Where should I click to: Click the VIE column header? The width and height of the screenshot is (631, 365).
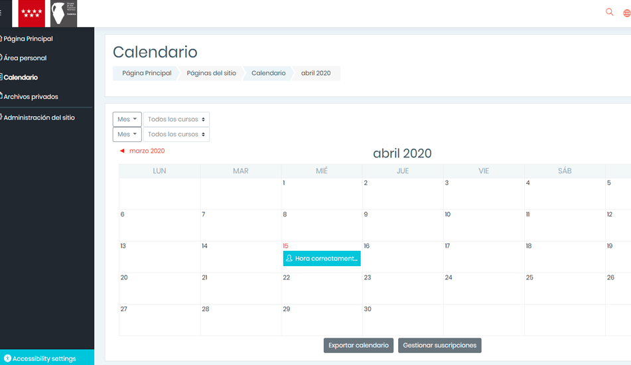click(484, 171)
